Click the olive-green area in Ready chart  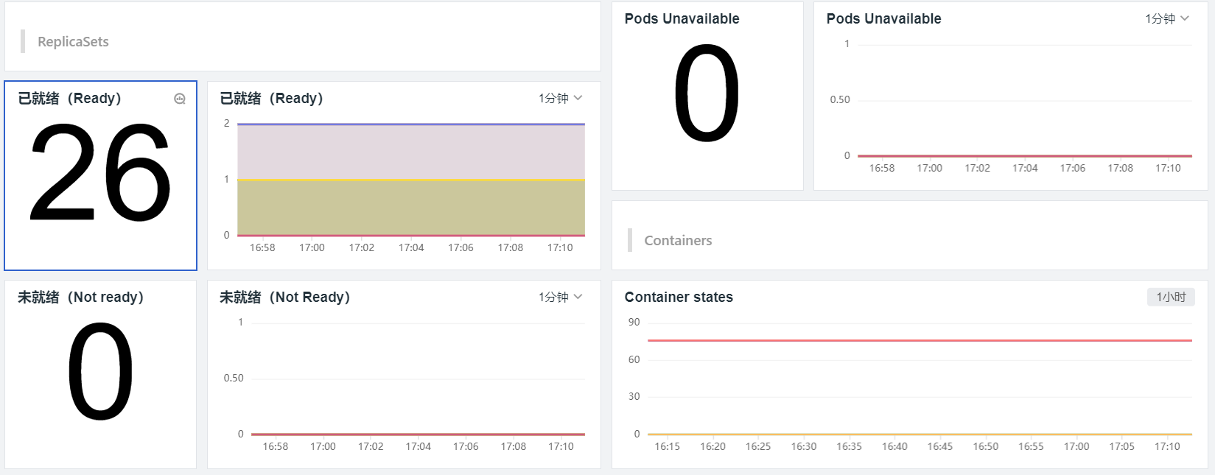410,208
